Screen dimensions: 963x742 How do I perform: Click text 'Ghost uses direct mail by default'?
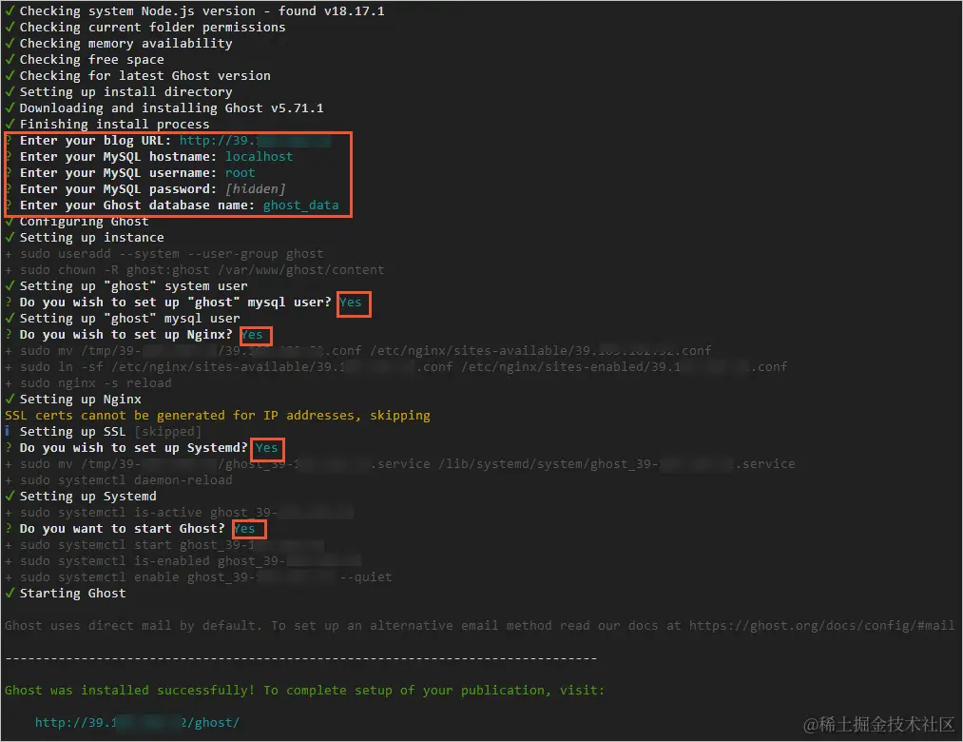tap(129, 626)
